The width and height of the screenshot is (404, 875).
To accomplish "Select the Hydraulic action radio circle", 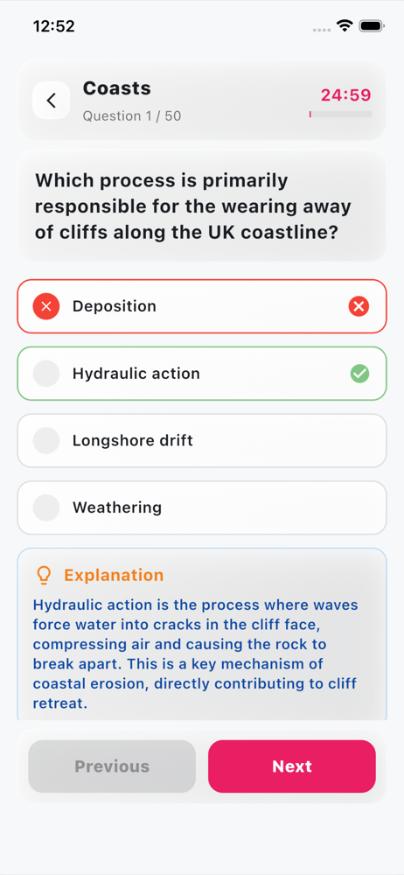I will click(46, 374).
